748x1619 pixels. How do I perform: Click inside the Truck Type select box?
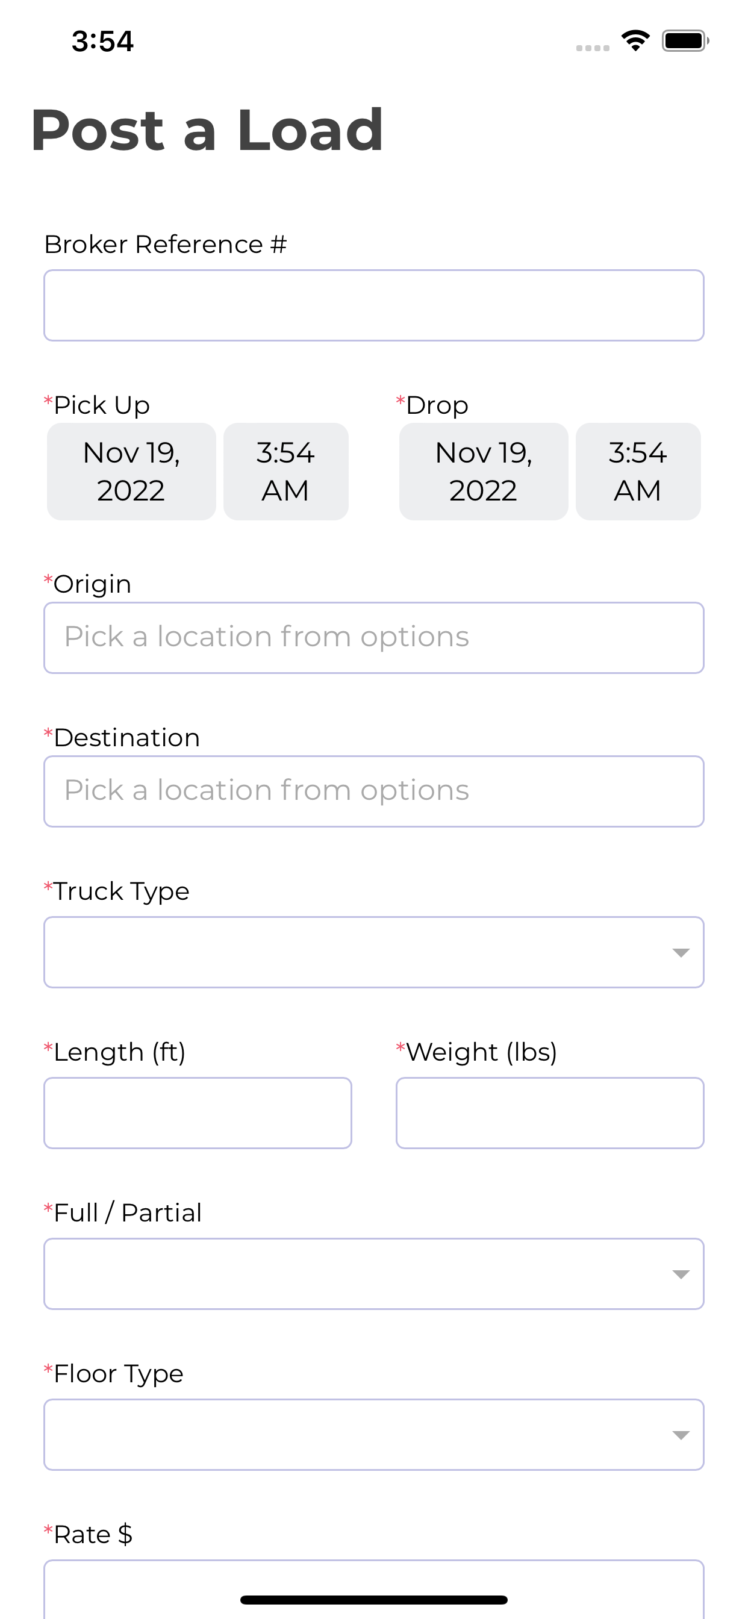click(x=374, y=952)
